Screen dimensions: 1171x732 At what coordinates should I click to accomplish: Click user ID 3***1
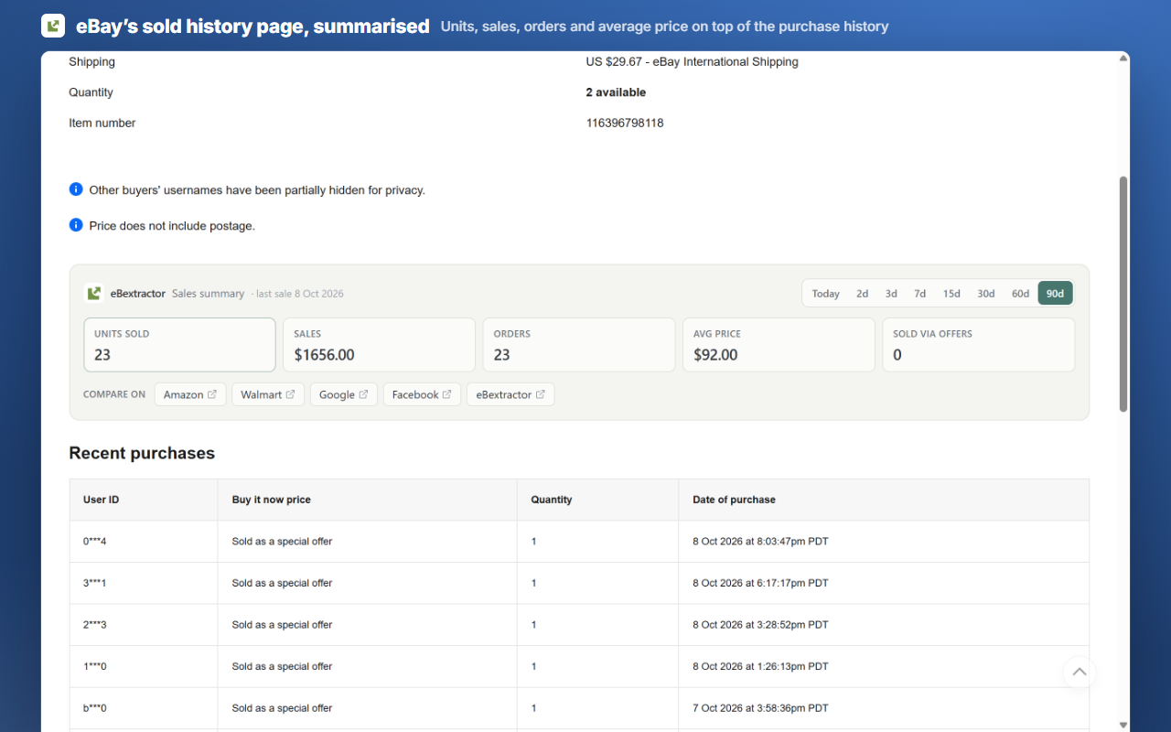[x=95, y=583]
